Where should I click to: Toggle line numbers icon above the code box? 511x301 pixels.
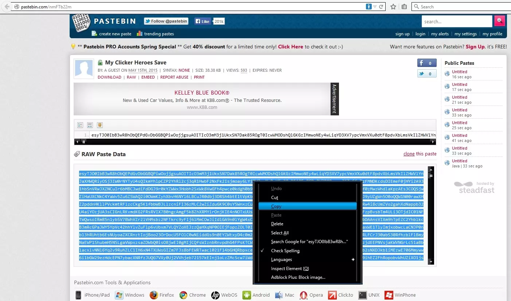pos(80,125)
